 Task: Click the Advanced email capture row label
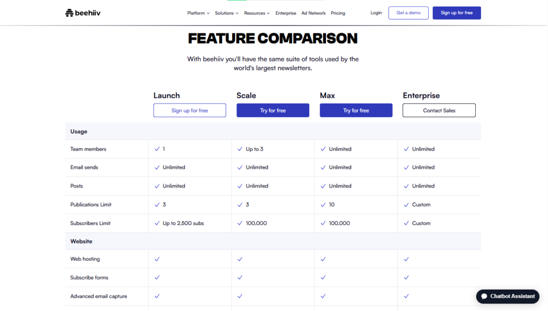pyautogui.click(x=98, y=297)
